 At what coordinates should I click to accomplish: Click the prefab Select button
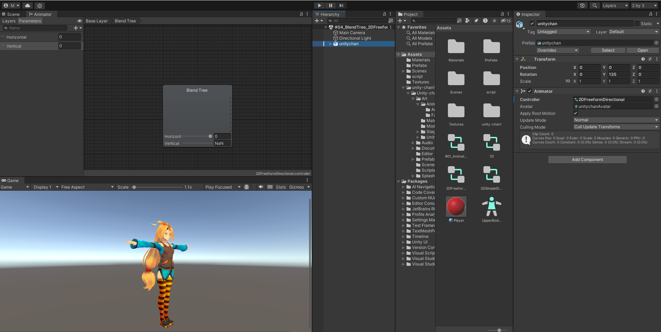pyautogui.click(x=608, y=50)
